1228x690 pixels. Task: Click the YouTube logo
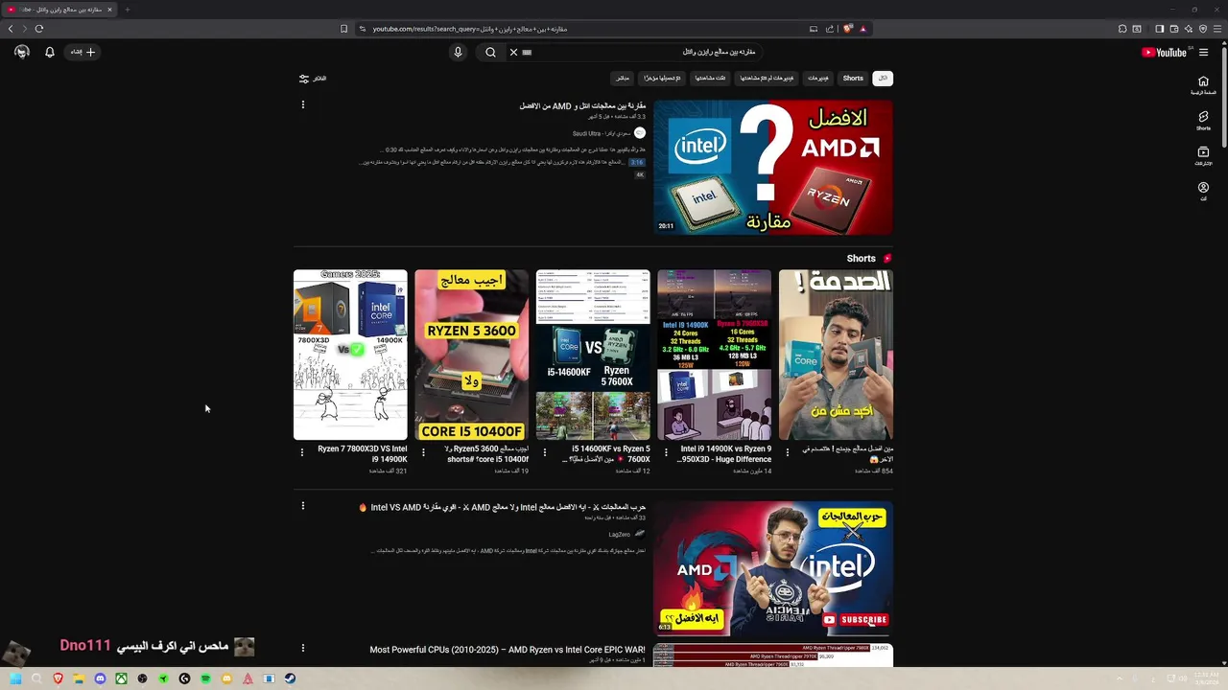point(1164,53)
